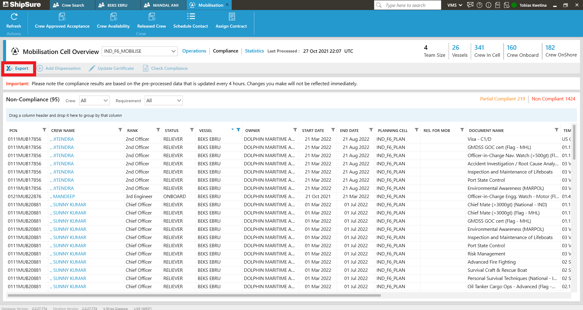Switch to the Statistics view

click(254, 51)
